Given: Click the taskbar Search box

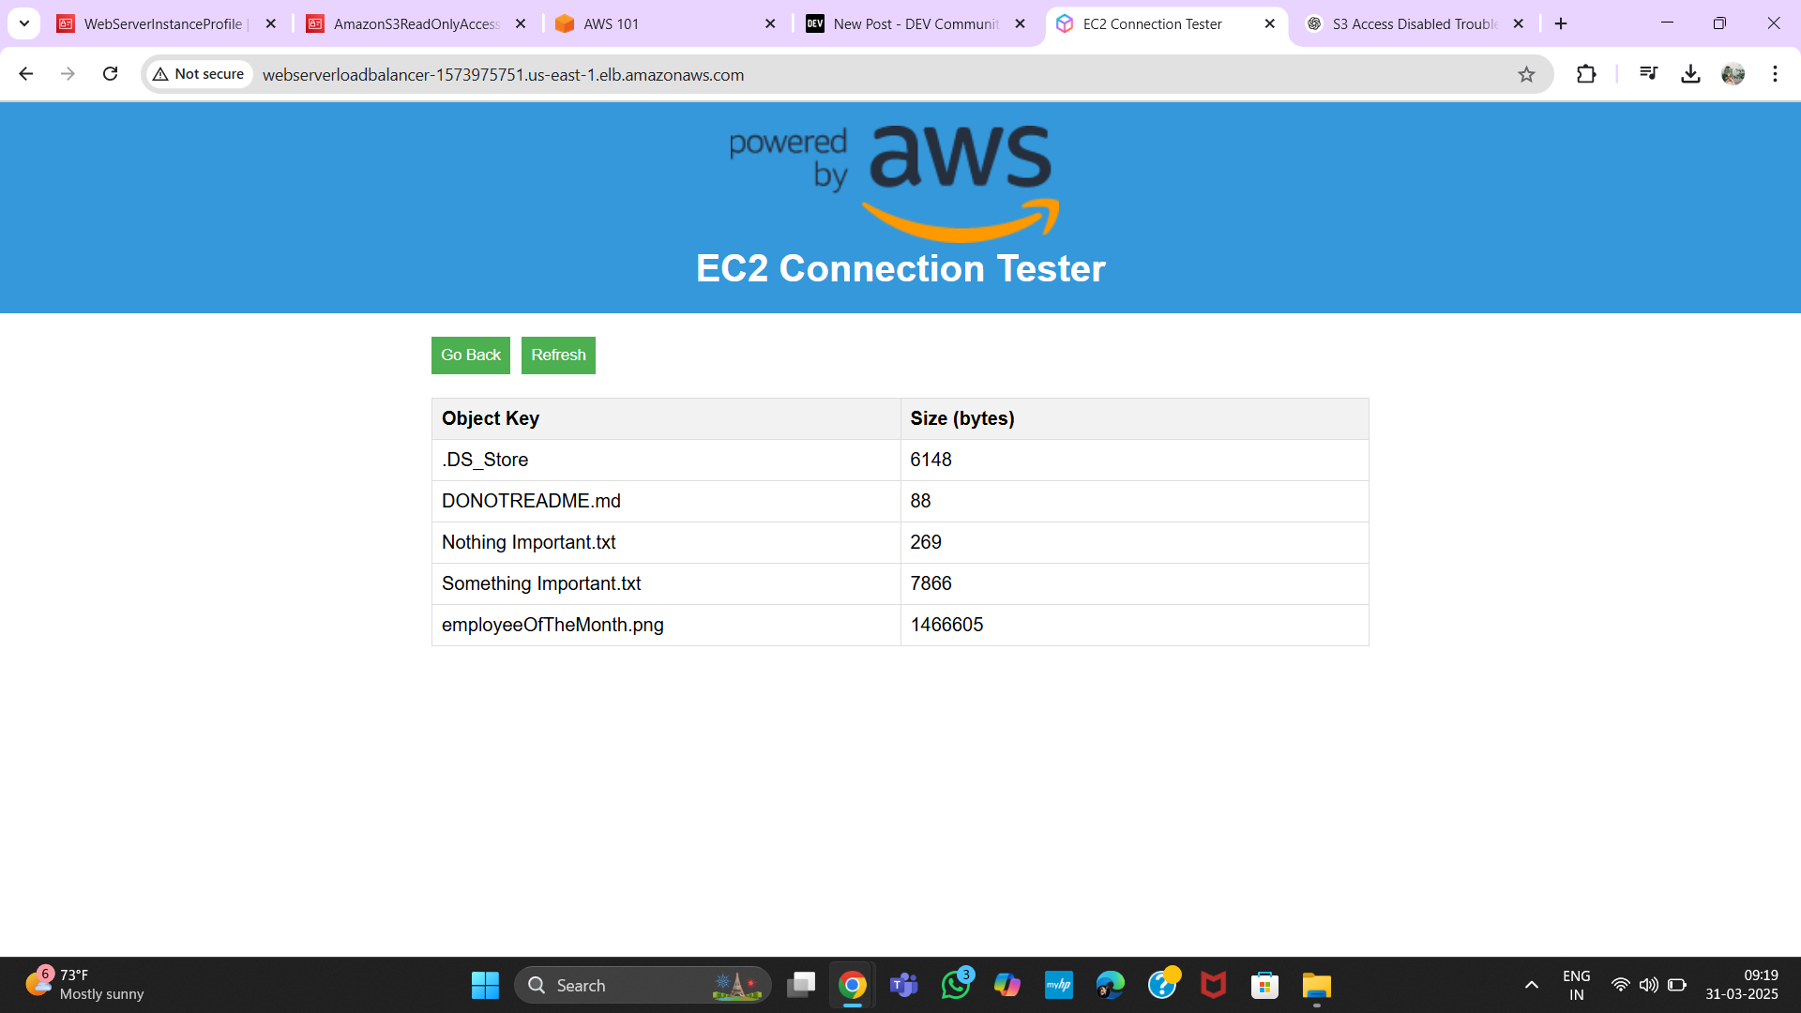Looking at the screenshot, I should pyautogui.click(x=643, y=985).
